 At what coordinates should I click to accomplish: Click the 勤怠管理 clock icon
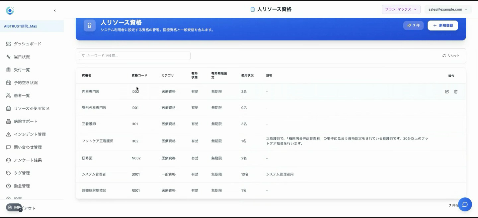tap(9, 186)
